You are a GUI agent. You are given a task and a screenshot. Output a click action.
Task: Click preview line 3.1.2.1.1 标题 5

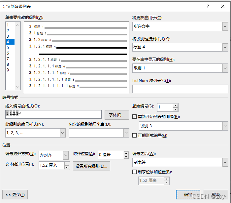tap(78, 60)
